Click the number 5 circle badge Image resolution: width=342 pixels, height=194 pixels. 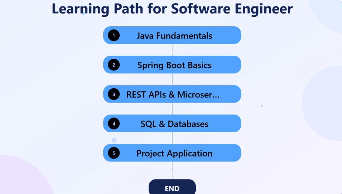114,153
